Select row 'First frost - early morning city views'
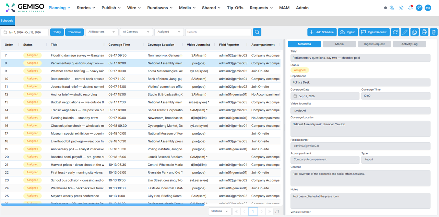Viewport: 439px width, 217px height. point(140,173)
